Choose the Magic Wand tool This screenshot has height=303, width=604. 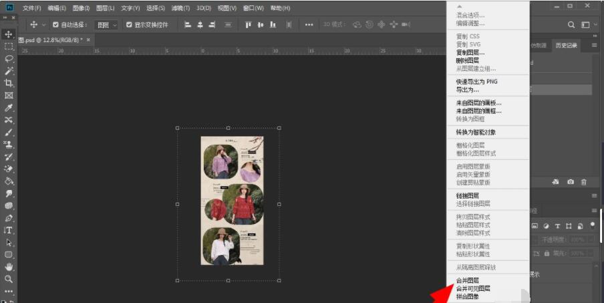(x=9, y=71)
